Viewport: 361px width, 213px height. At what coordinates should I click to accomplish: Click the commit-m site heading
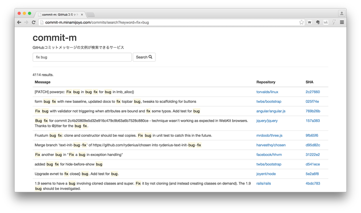55,38
